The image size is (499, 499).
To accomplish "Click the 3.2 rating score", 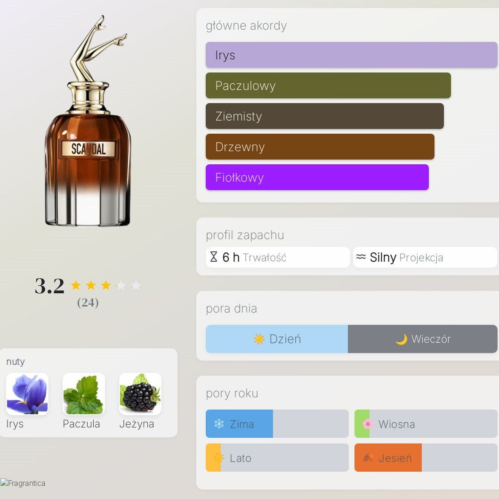I will (x=49, y=286).
